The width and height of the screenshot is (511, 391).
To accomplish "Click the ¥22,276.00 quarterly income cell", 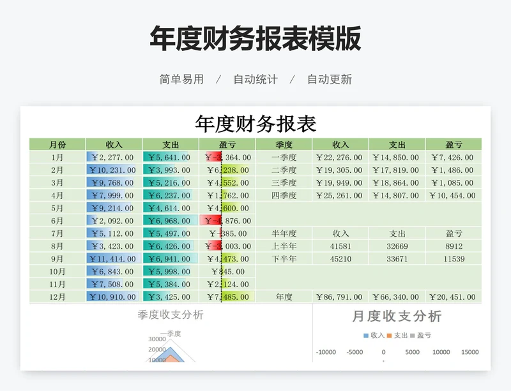I will coord(340,158).
